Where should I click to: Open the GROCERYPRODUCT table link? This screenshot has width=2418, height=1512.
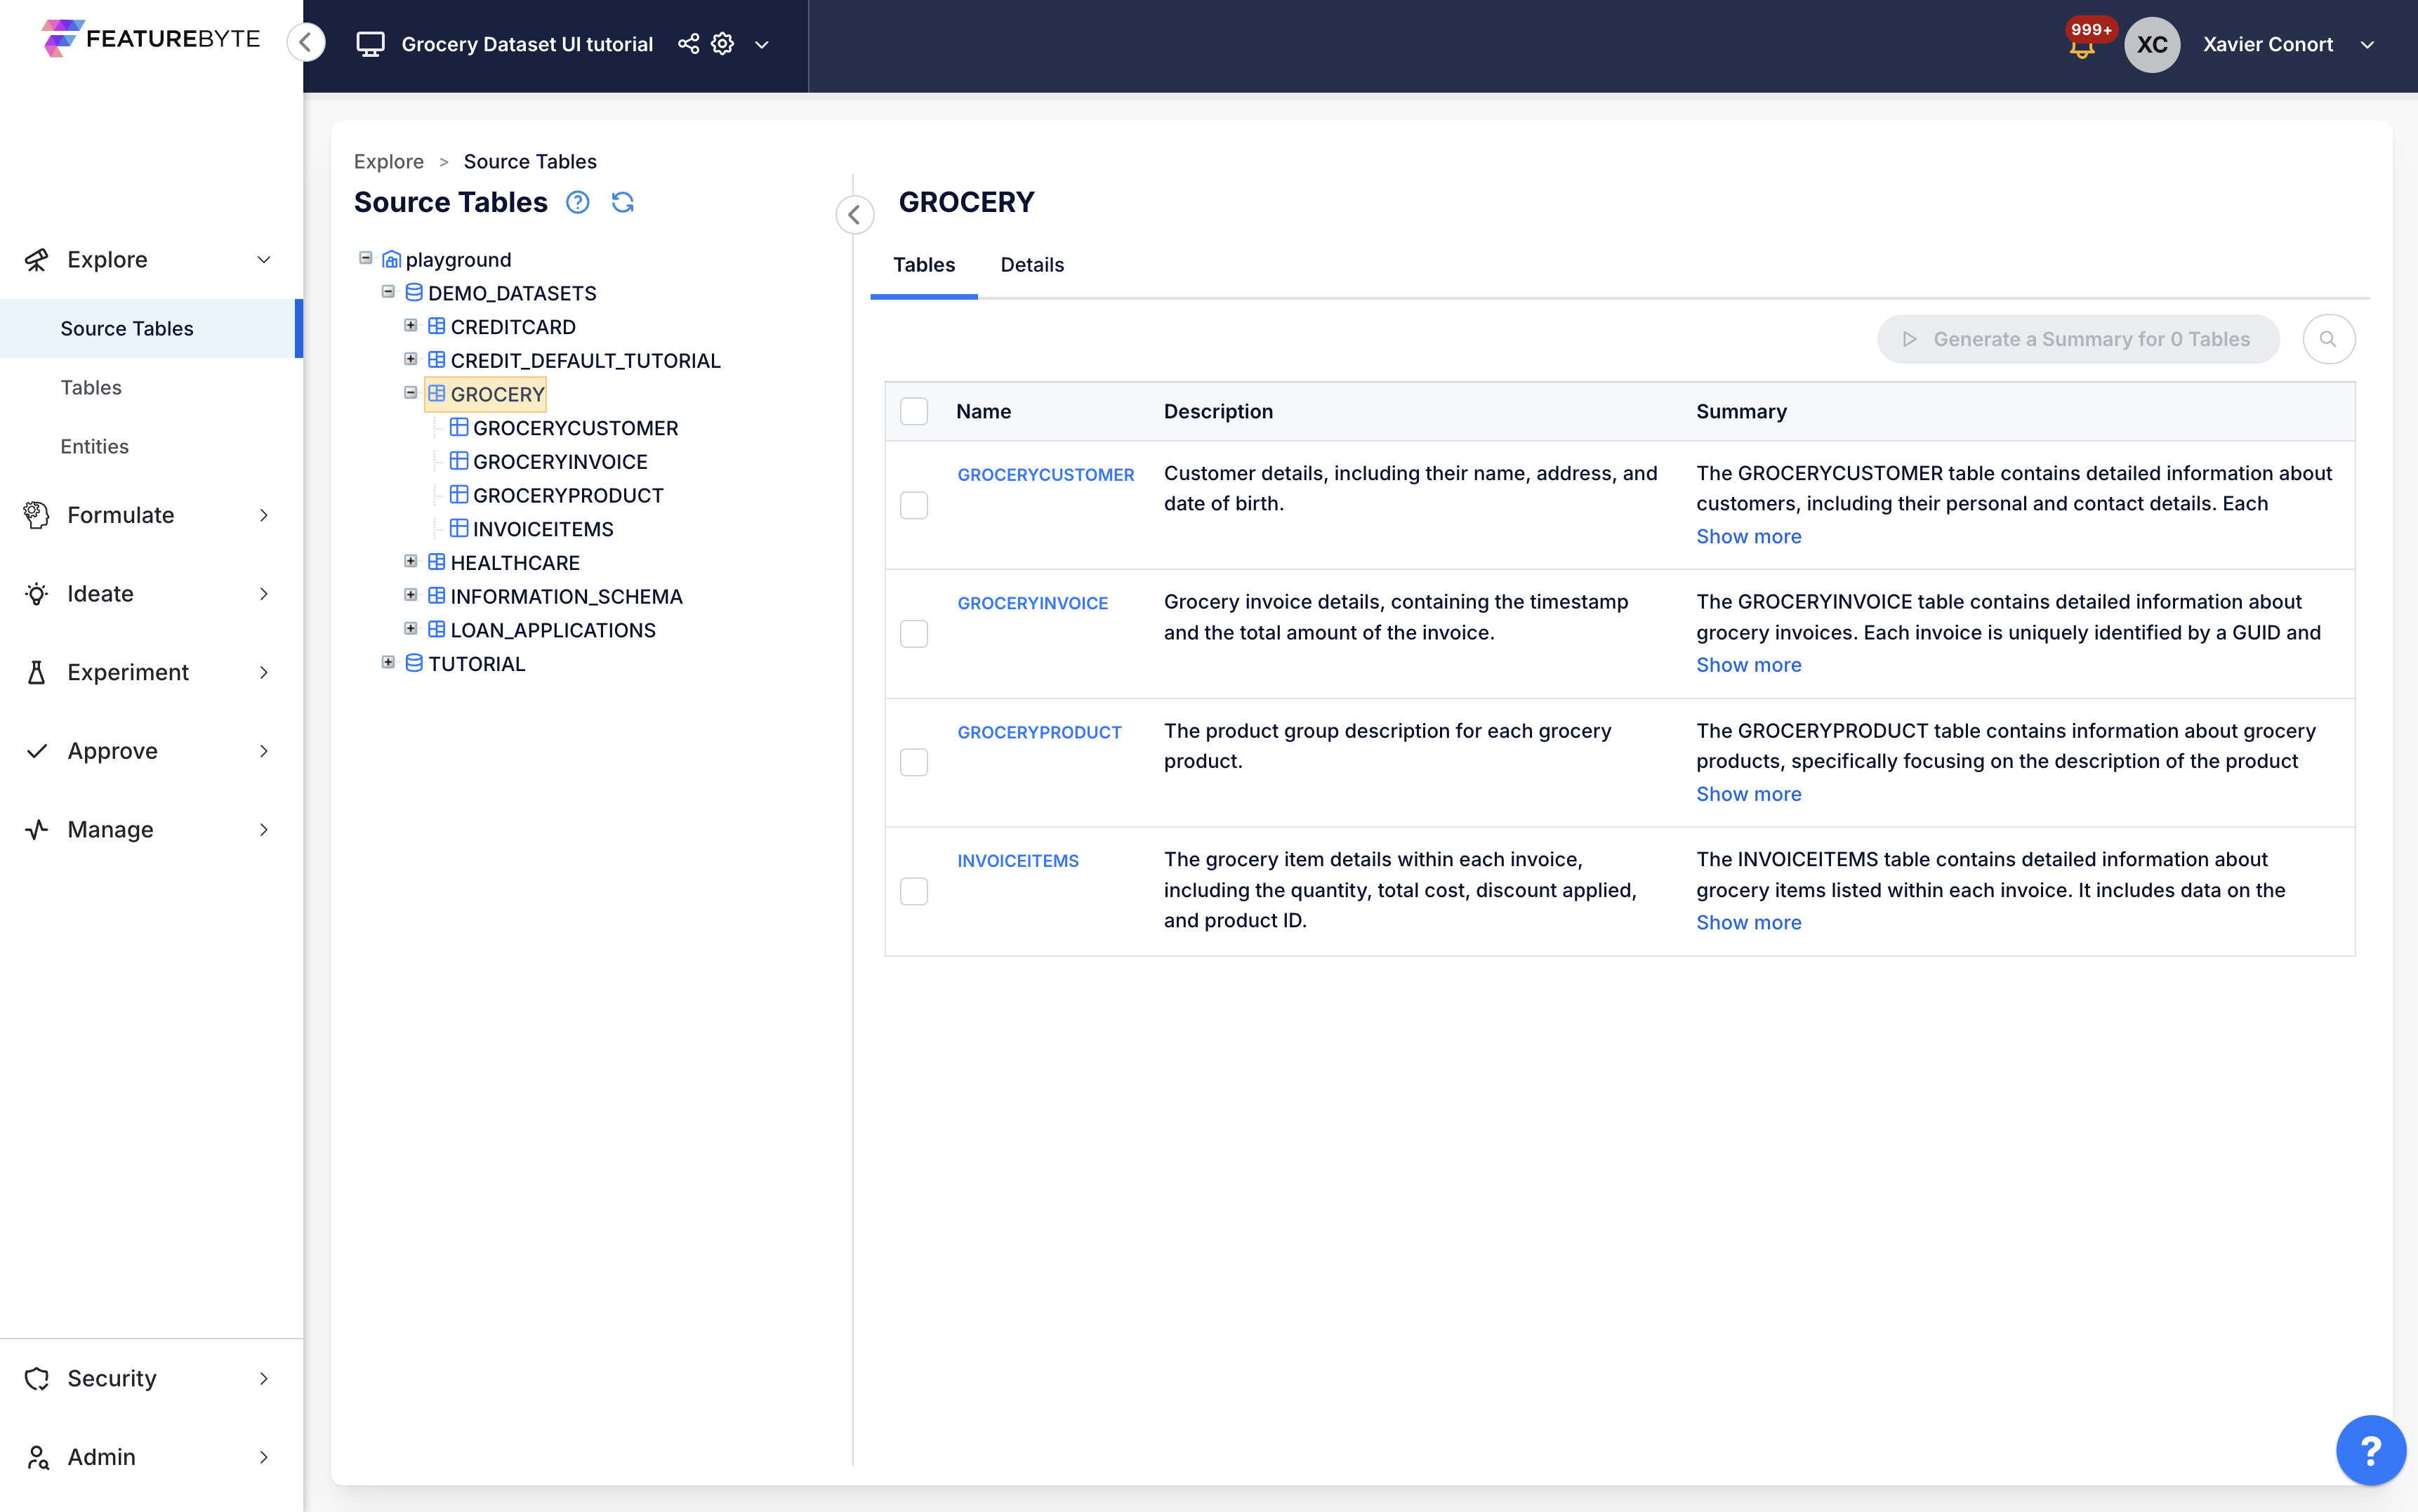1039,732
